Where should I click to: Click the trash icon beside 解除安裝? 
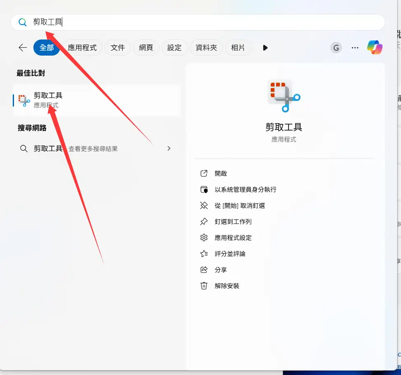tap(204, 286)
